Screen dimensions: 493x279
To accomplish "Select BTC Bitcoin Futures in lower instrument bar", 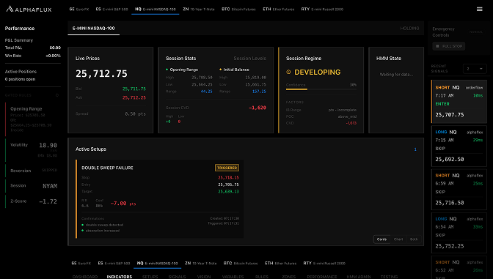I will click(x=241, y=264).
